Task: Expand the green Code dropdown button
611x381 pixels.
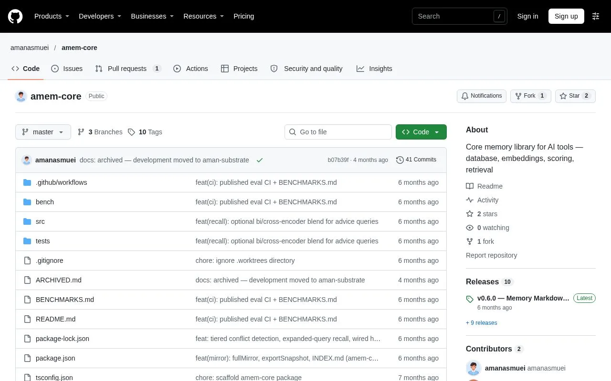Action: coord(421,132)
